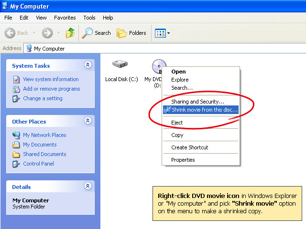This screenshot has width=306, height=229.
Task: Click the title bar My Computer icon
Action: pos(5,6)
